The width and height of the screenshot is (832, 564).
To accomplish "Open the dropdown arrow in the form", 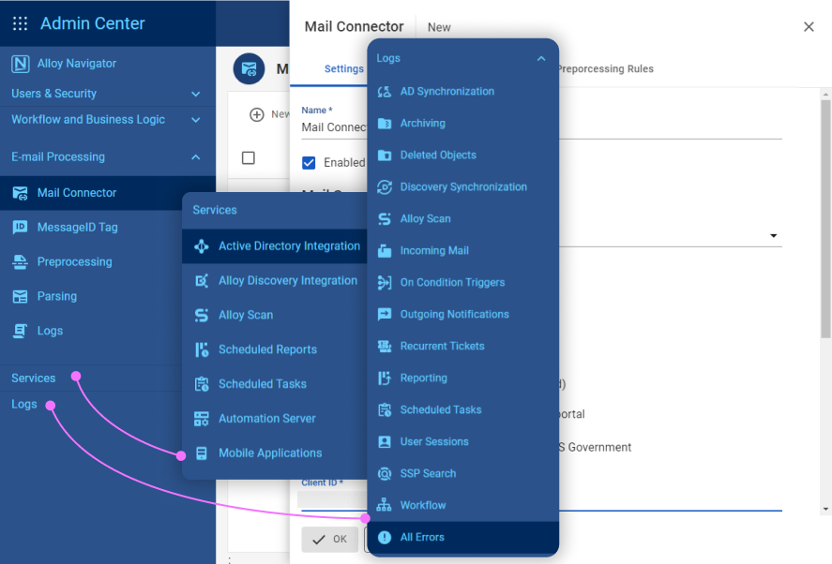I will click(774, 236).
